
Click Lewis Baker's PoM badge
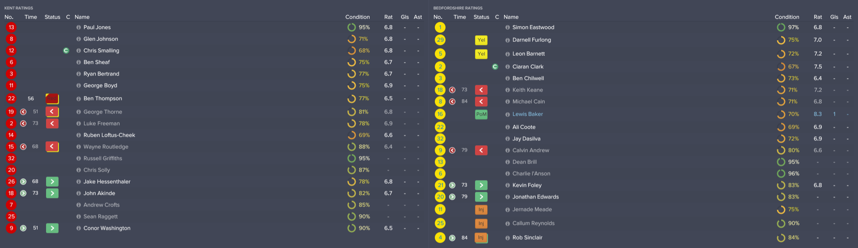click(x=481, y=114)
